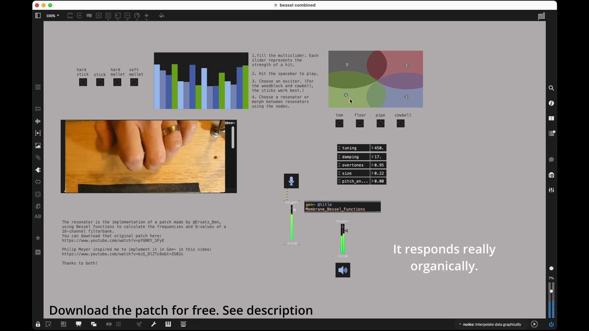Select the soft mallet exciter button
Viewport: 589px width, 331px height.
pos(134,82)
